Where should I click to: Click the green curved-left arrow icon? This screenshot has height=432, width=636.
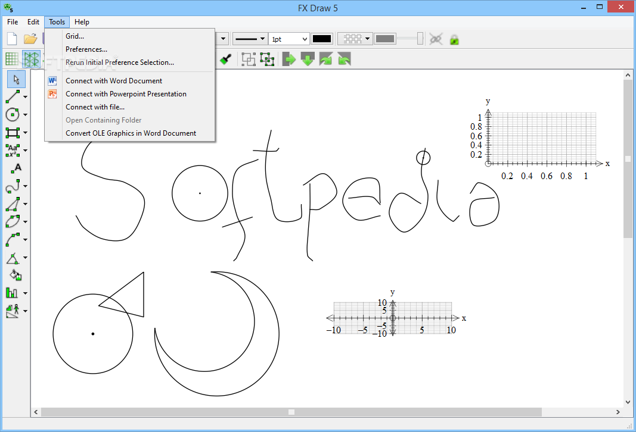[344, 60]
